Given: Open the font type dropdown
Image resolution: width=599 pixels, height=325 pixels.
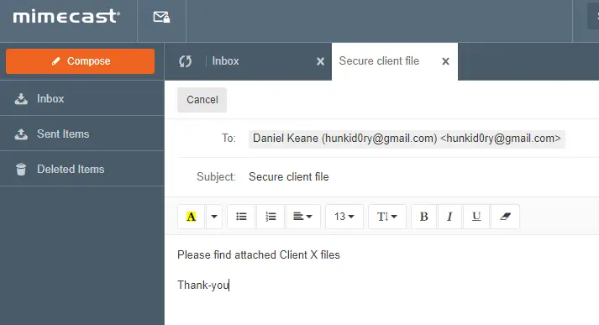Looking at the screenshot, I should (387, 217).
